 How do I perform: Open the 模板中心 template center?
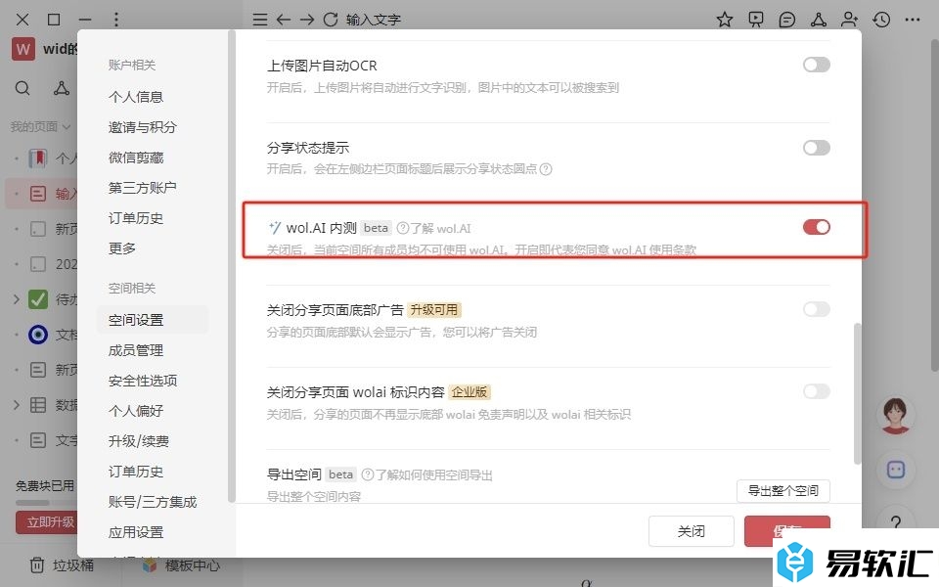(182, 564)
